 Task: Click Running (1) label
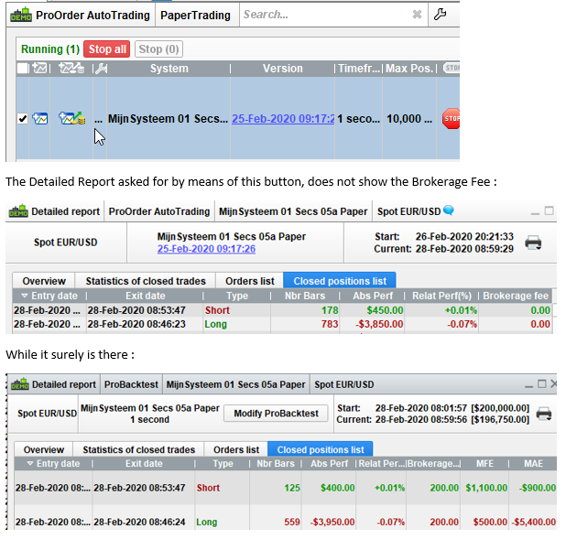pyautogui.click(x=50, y=49)
